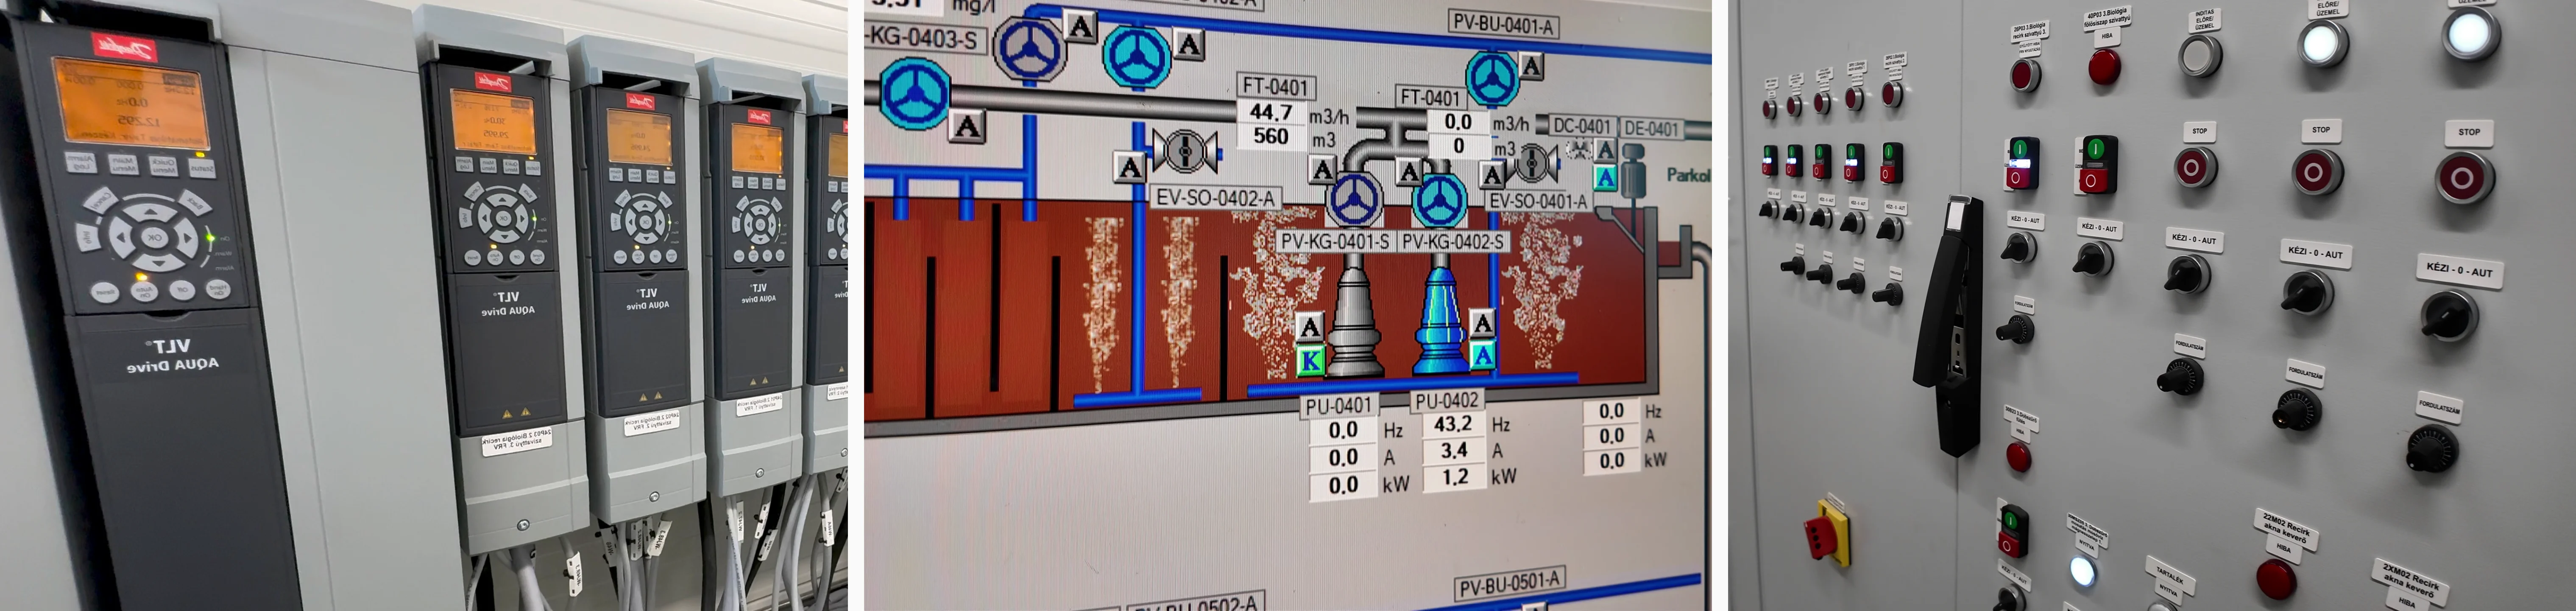Adjust the FORDULATSZÁM knob under the middle STOP

[2297, 410]
